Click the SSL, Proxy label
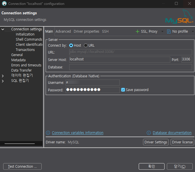Image resolution: width=195 pixels, height=172 pixels. point(149,31)
